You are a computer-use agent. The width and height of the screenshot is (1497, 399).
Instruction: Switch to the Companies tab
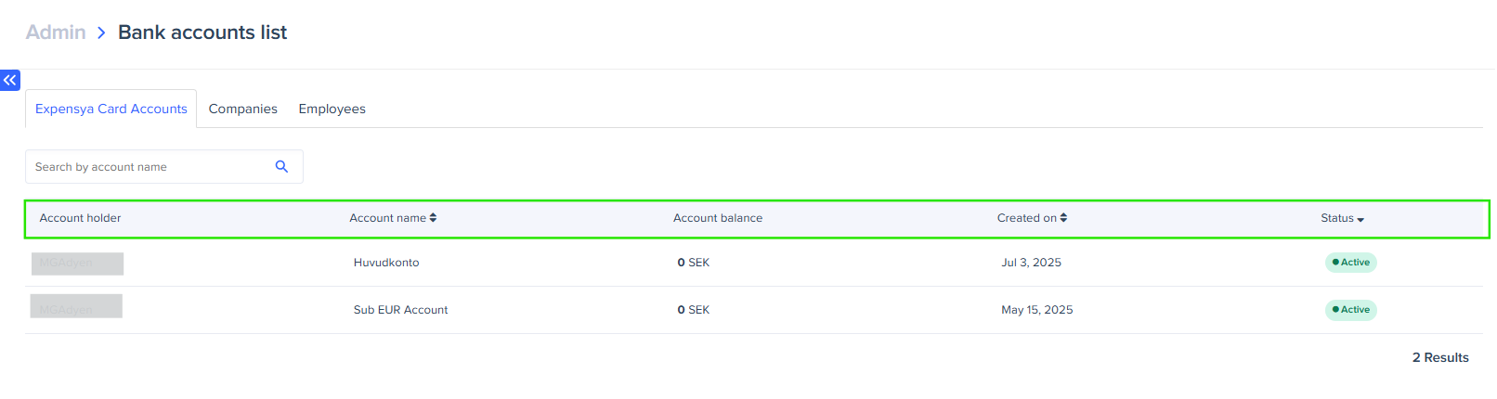[x=243, y=109]
